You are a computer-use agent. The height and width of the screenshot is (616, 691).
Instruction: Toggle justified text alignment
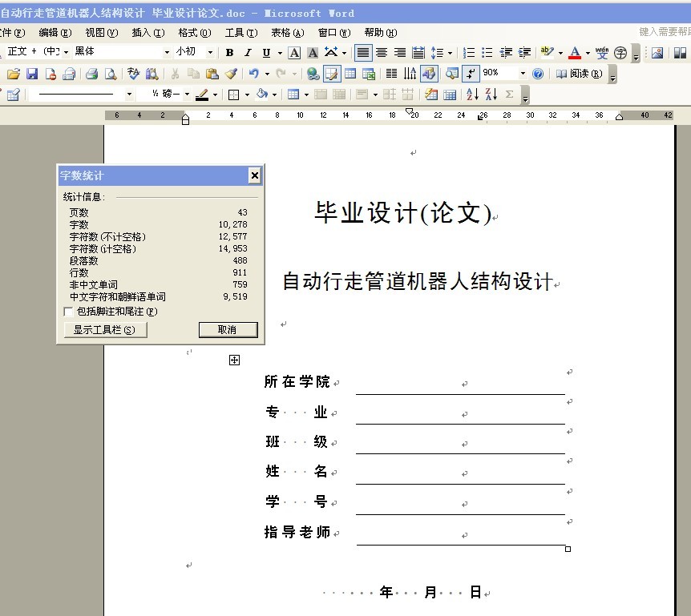point(363,53)
